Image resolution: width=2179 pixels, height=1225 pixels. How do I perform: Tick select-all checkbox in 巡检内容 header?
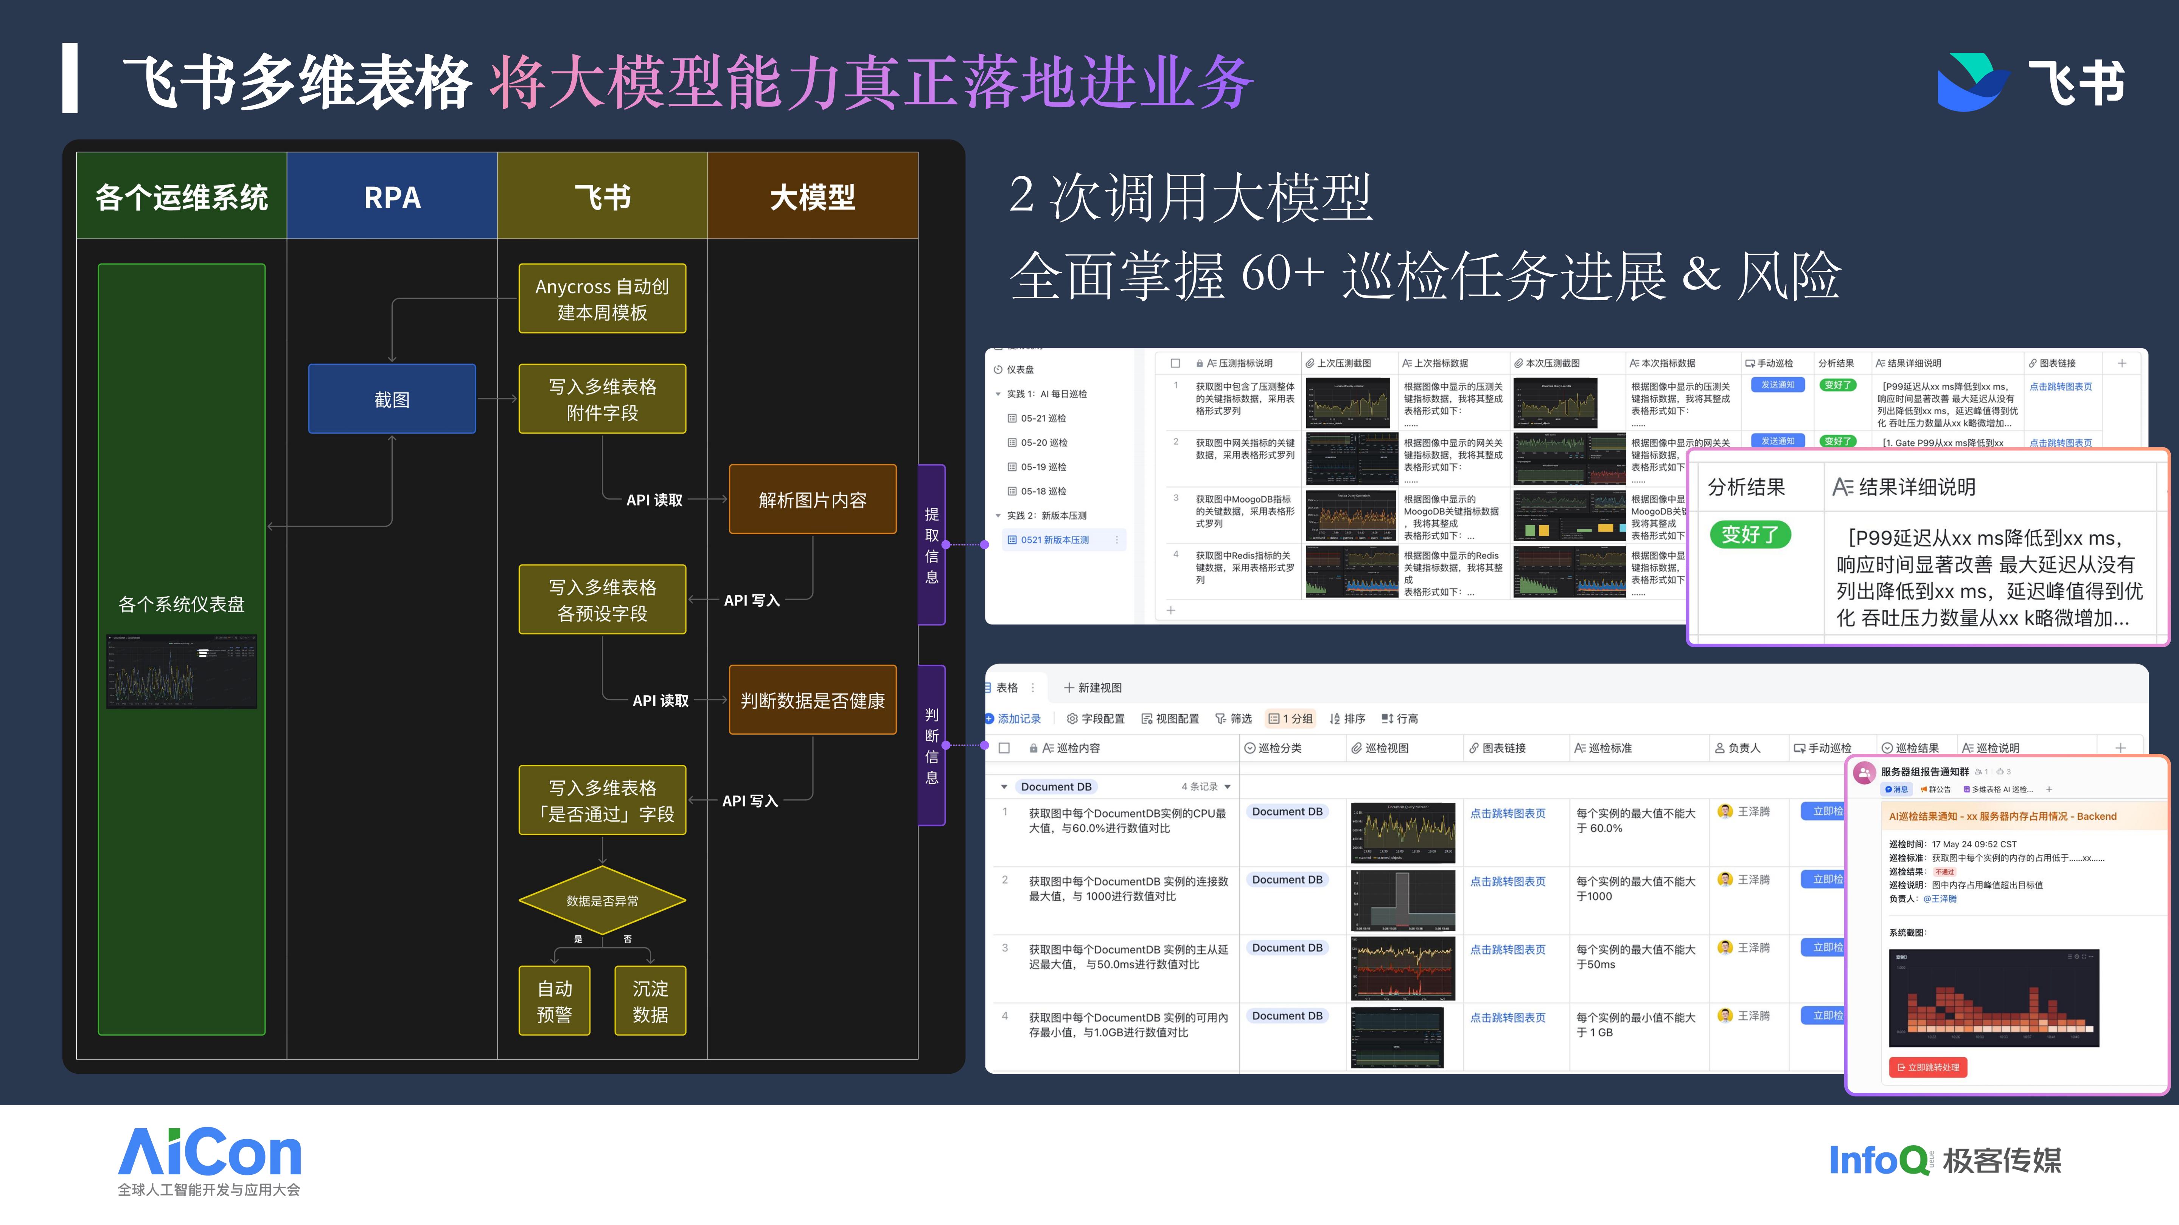(x=1004, y=748)
